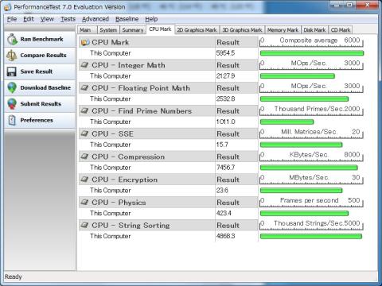Click the Ready status bar text
382x286 pixels.
(x=13, y=277)
